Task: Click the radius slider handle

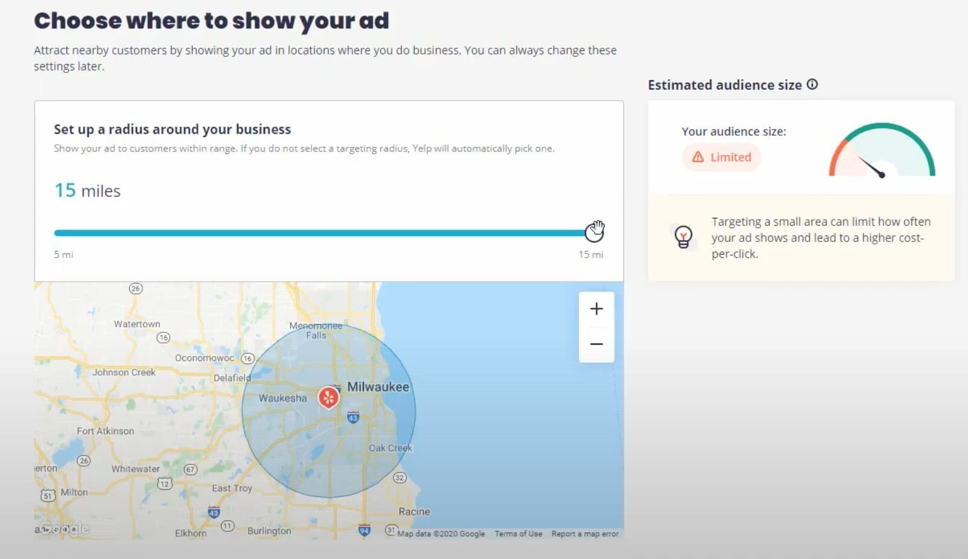Action: pos(595,232)
